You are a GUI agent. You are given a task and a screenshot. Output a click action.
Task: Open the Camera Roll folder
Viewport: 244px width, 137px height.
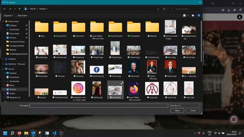60,27
